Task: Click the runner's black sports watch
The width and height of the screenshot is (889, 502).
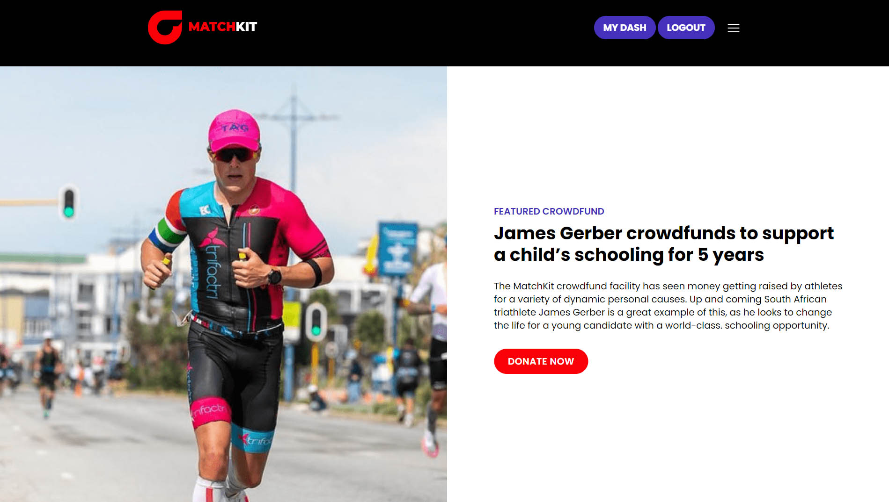Action: pyautogui.click(x=274, y=277)
